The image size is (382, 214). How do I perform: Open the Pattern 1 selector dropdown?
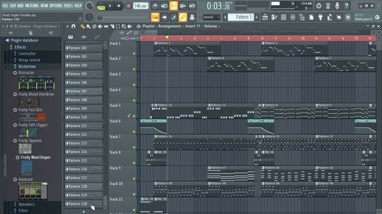coord(241,17)
